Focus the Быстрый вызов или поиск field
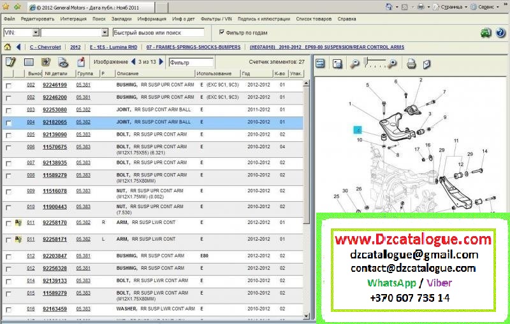Image resolution: width=510 pixels, height=324 pixels. pos(158,32)
